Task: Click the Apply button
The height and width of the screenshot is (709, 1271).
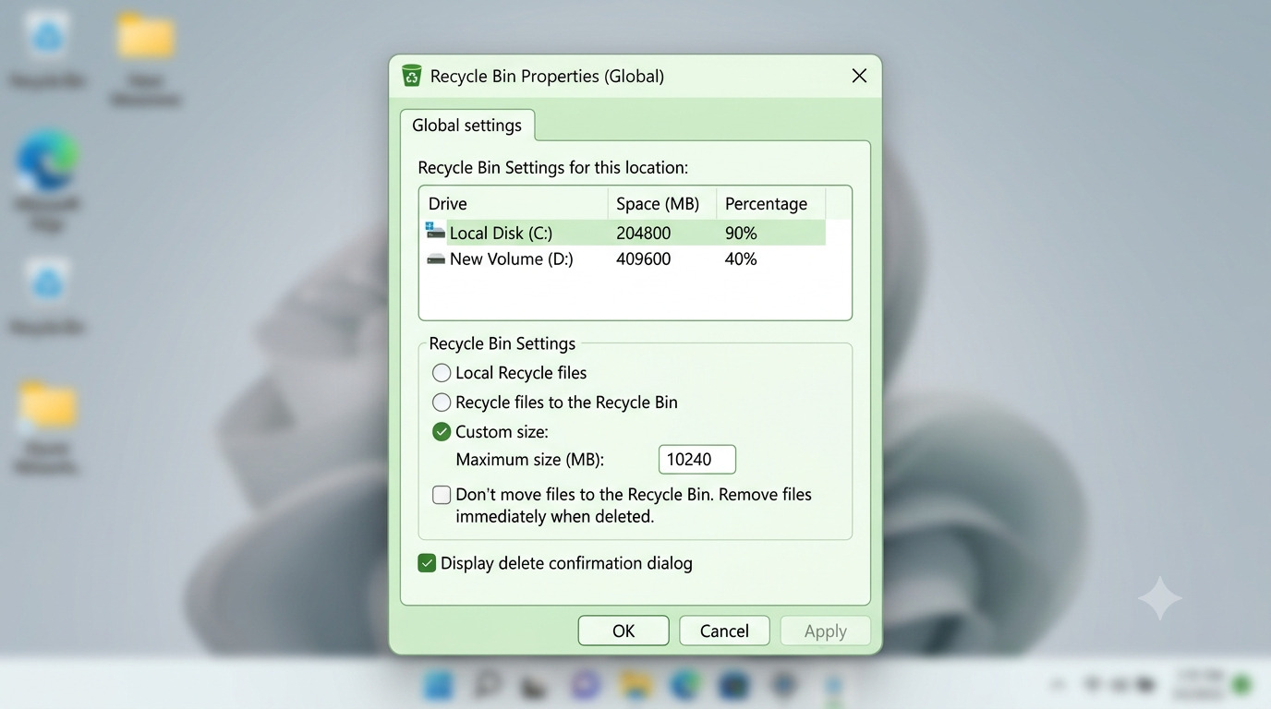Action: pyautogui.click(x=825, y=631)
